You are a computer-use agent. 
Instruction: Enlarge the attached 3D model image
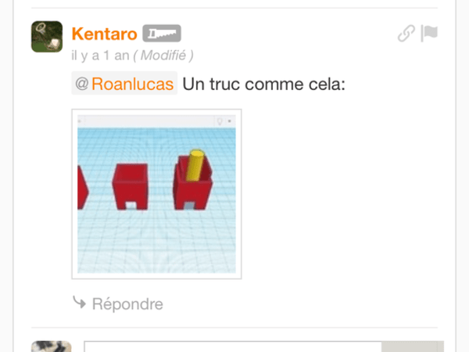(x=156, y=194)
